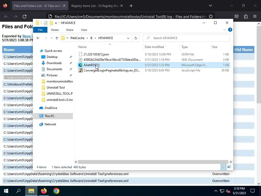Open Customize Quick Access Toolbar dropdown

pyautogui.click(x=56, y=23)
